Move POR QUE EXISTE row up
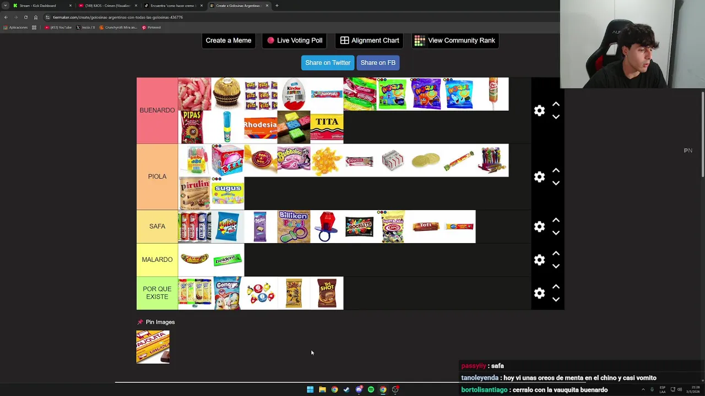 (x=556, y=287)
